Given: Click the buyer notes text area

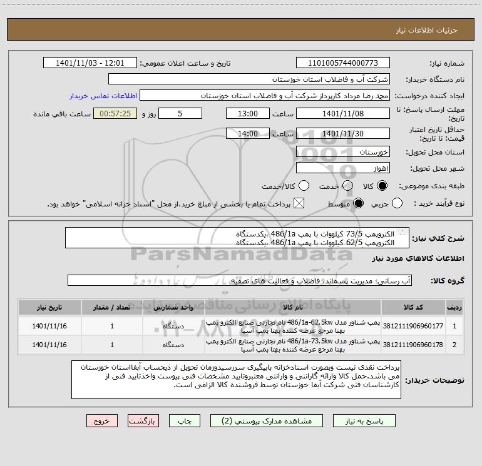Looking at the screenshot, I should 236,380.
